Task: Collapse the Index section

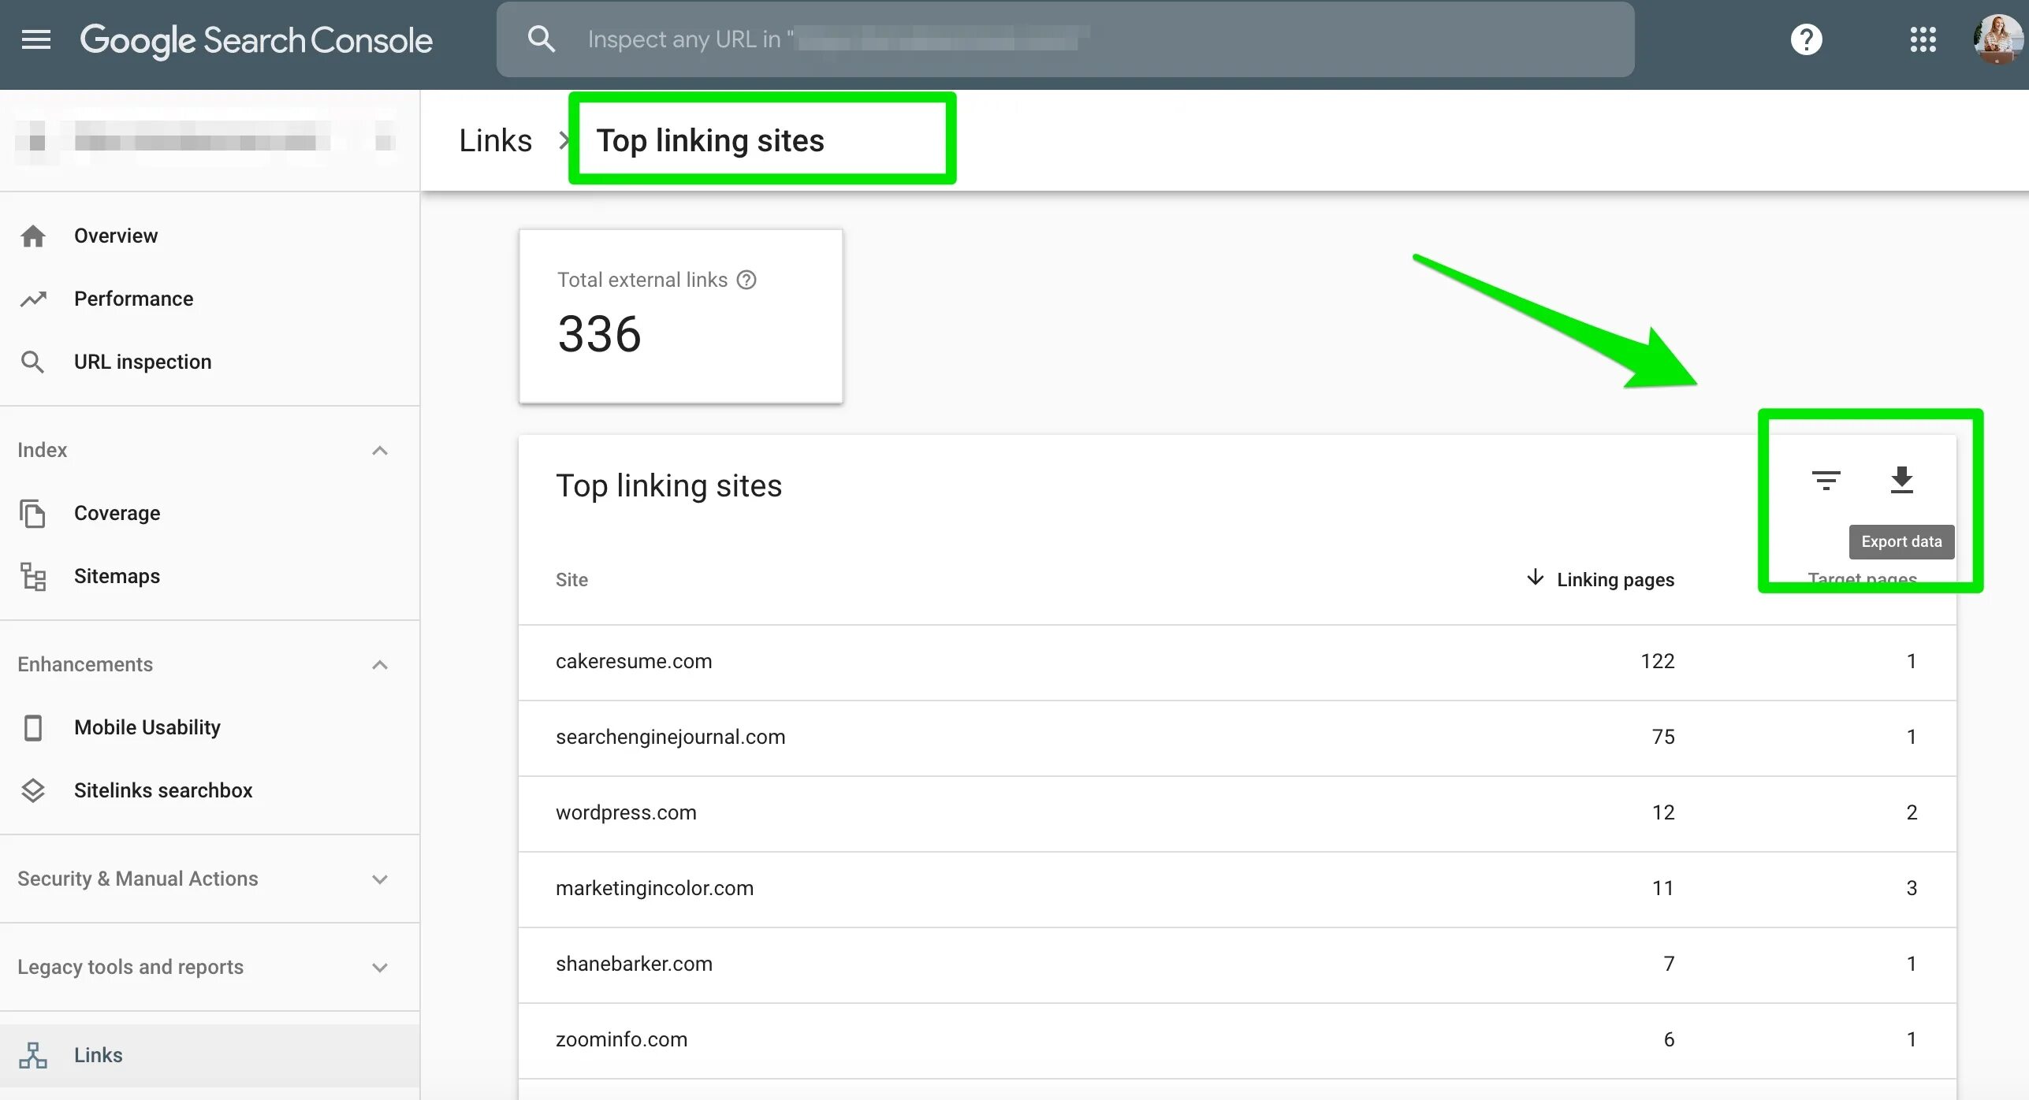Action: click(x=380, y=450)
